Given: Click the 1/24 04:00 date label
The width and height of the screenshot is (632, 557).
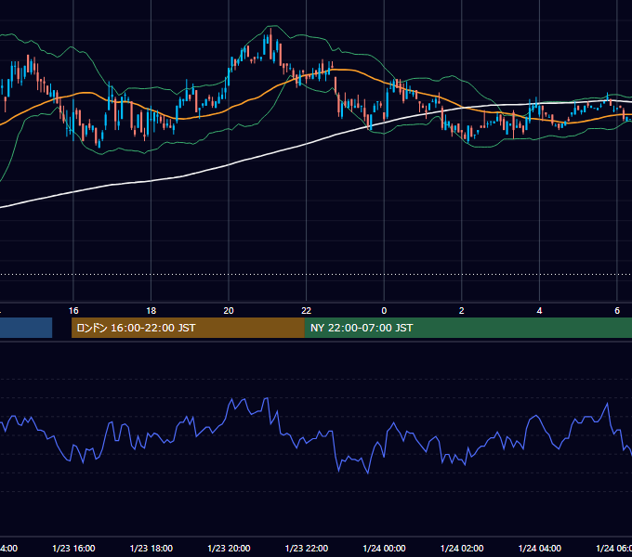Looking at the screenshot, I should [x=539, y=549].
